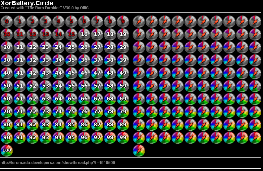Viewport: 263px width, 171px height.
Task: Click the battery icon labeled 99
Action: 123,138
